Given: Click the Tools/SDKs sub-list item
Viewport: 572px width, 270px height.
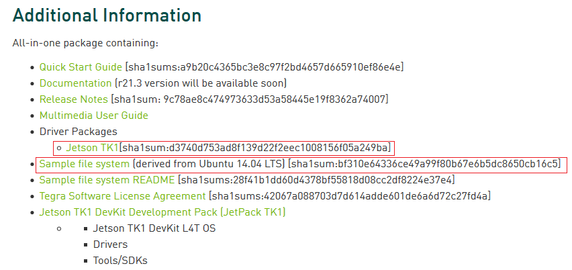Looking at the screenshot, I should [x=120, y=261].
